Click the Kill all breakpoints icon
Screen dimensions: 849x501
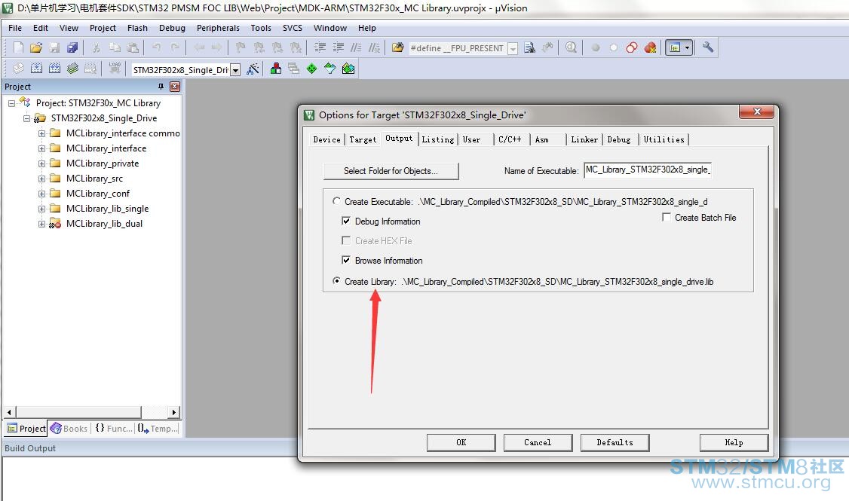650,47
